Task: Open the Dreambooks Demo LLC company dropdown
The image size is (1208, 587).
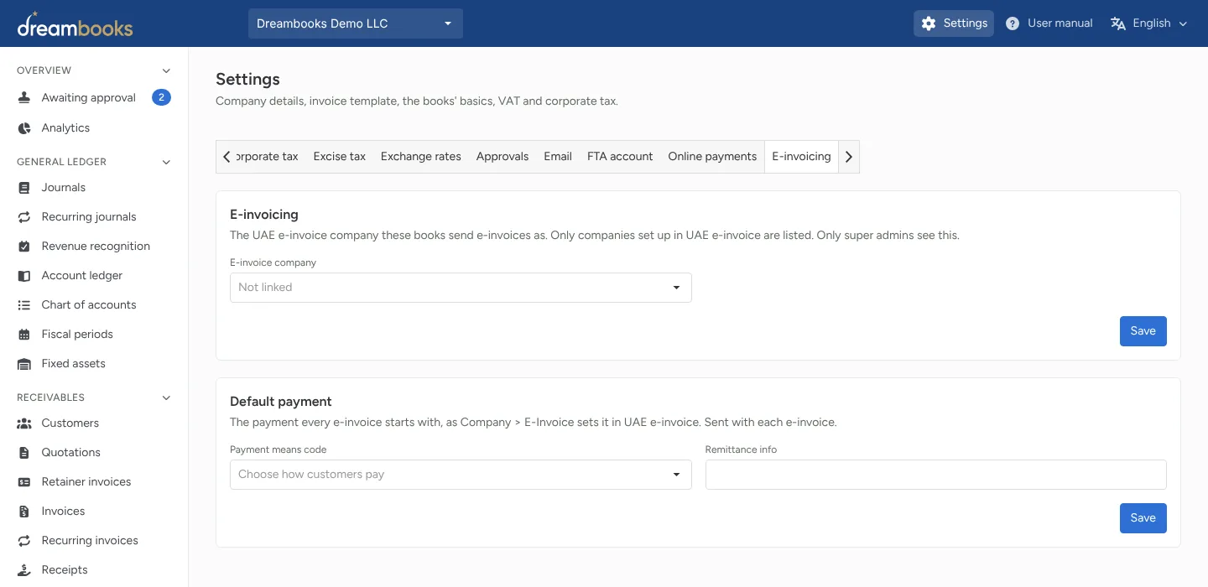Action: 356,23
